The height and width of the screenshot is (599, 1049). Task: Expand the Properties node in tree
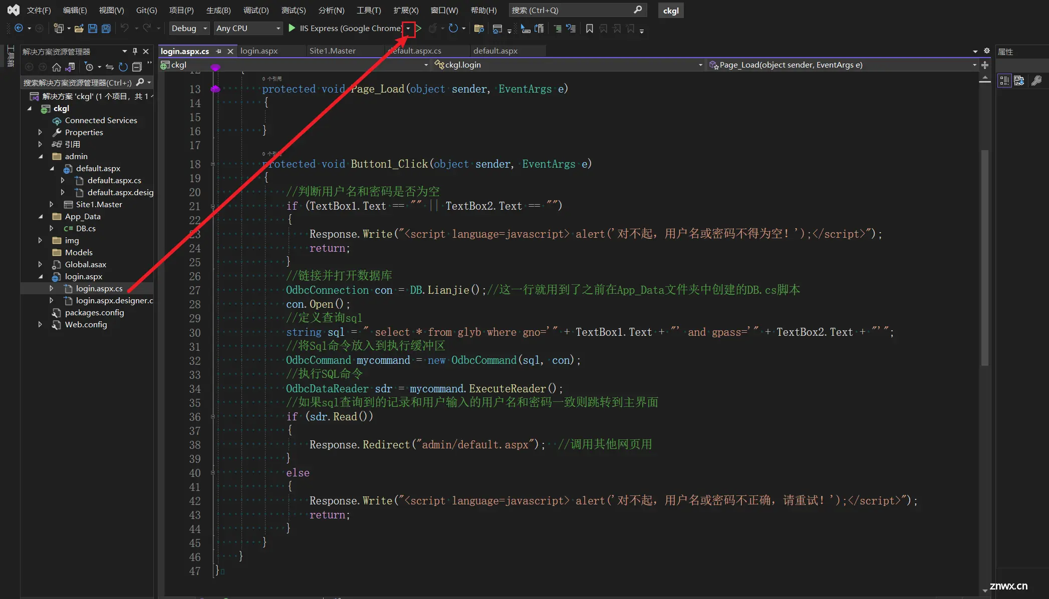(40, 132)
